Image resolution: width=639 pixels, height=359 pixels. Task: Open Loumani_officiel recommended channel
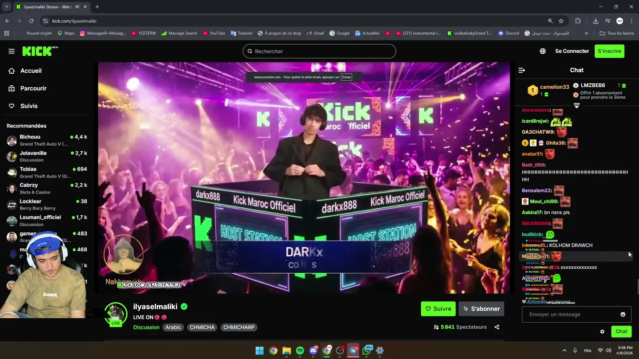coord(47,220)
